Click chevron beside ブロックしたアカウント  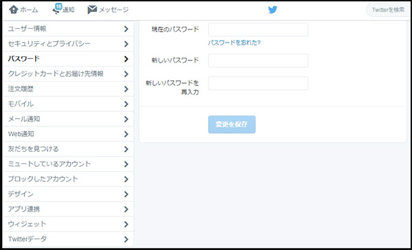(126, 179)
